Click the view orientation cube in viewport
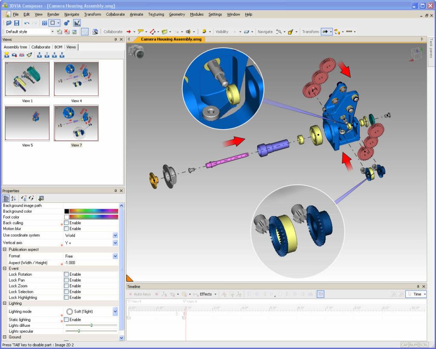Screen dimensions: 436x349 (416, 53)
